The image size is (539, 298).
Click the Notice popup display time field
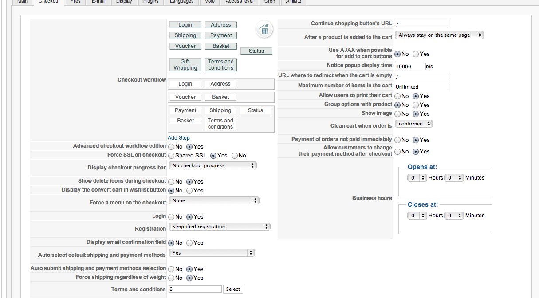(410, 67)
